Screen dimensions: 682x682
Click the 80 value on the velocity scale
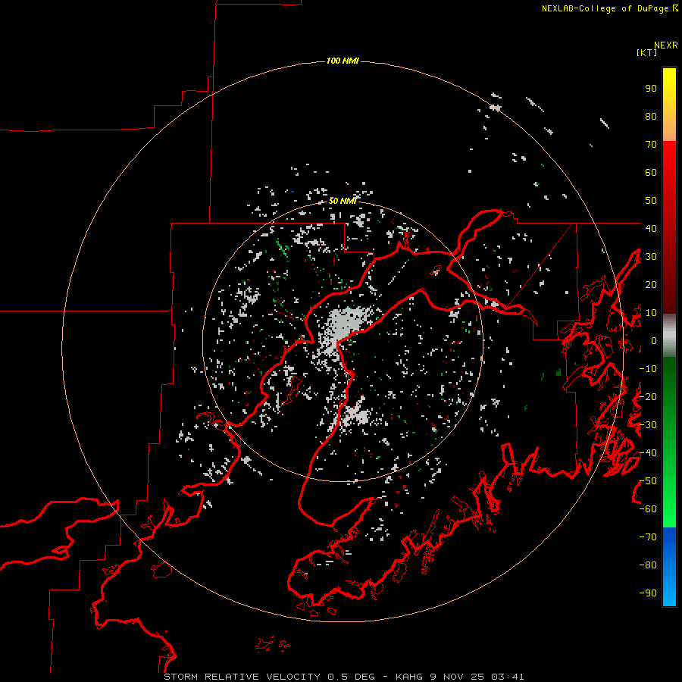[651, 117]
